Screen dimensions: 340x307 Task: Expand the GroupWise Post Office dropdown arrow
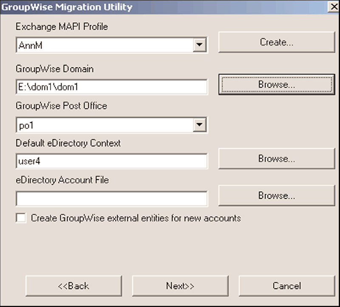[199, 125]
